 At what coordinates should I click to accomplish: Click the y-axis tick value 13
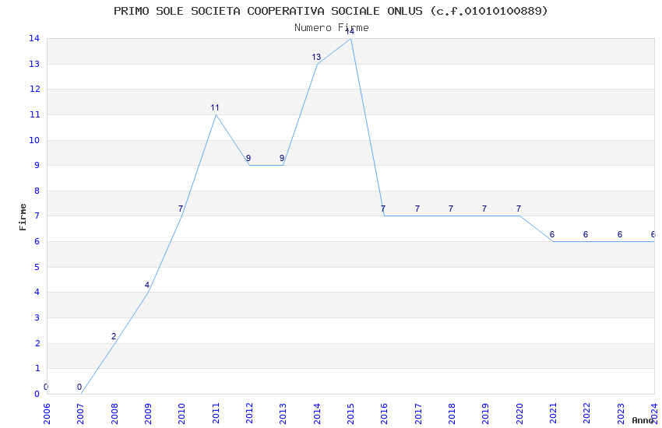[34, 64]
